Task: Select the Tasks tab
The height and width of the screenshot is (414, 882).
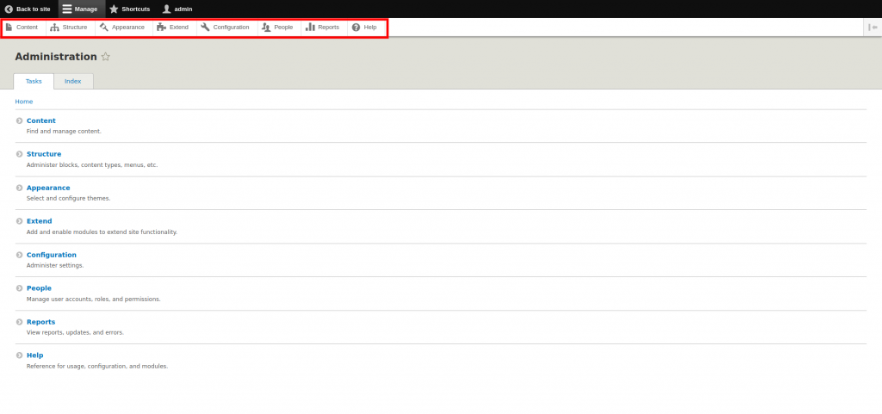Action: tap(34, 81)
